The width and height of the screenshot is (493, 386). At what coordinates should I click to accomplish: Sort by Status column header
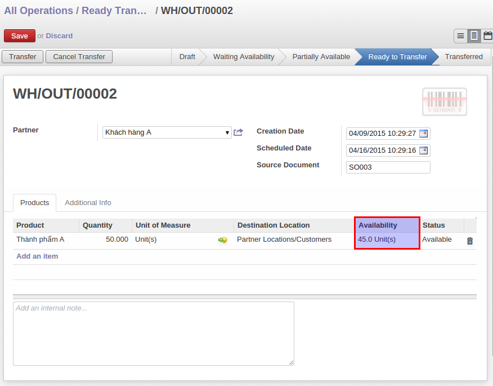441,225
